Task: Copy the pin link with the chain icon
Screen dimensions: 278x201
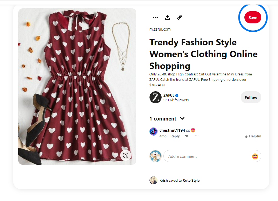Action: 180,17
